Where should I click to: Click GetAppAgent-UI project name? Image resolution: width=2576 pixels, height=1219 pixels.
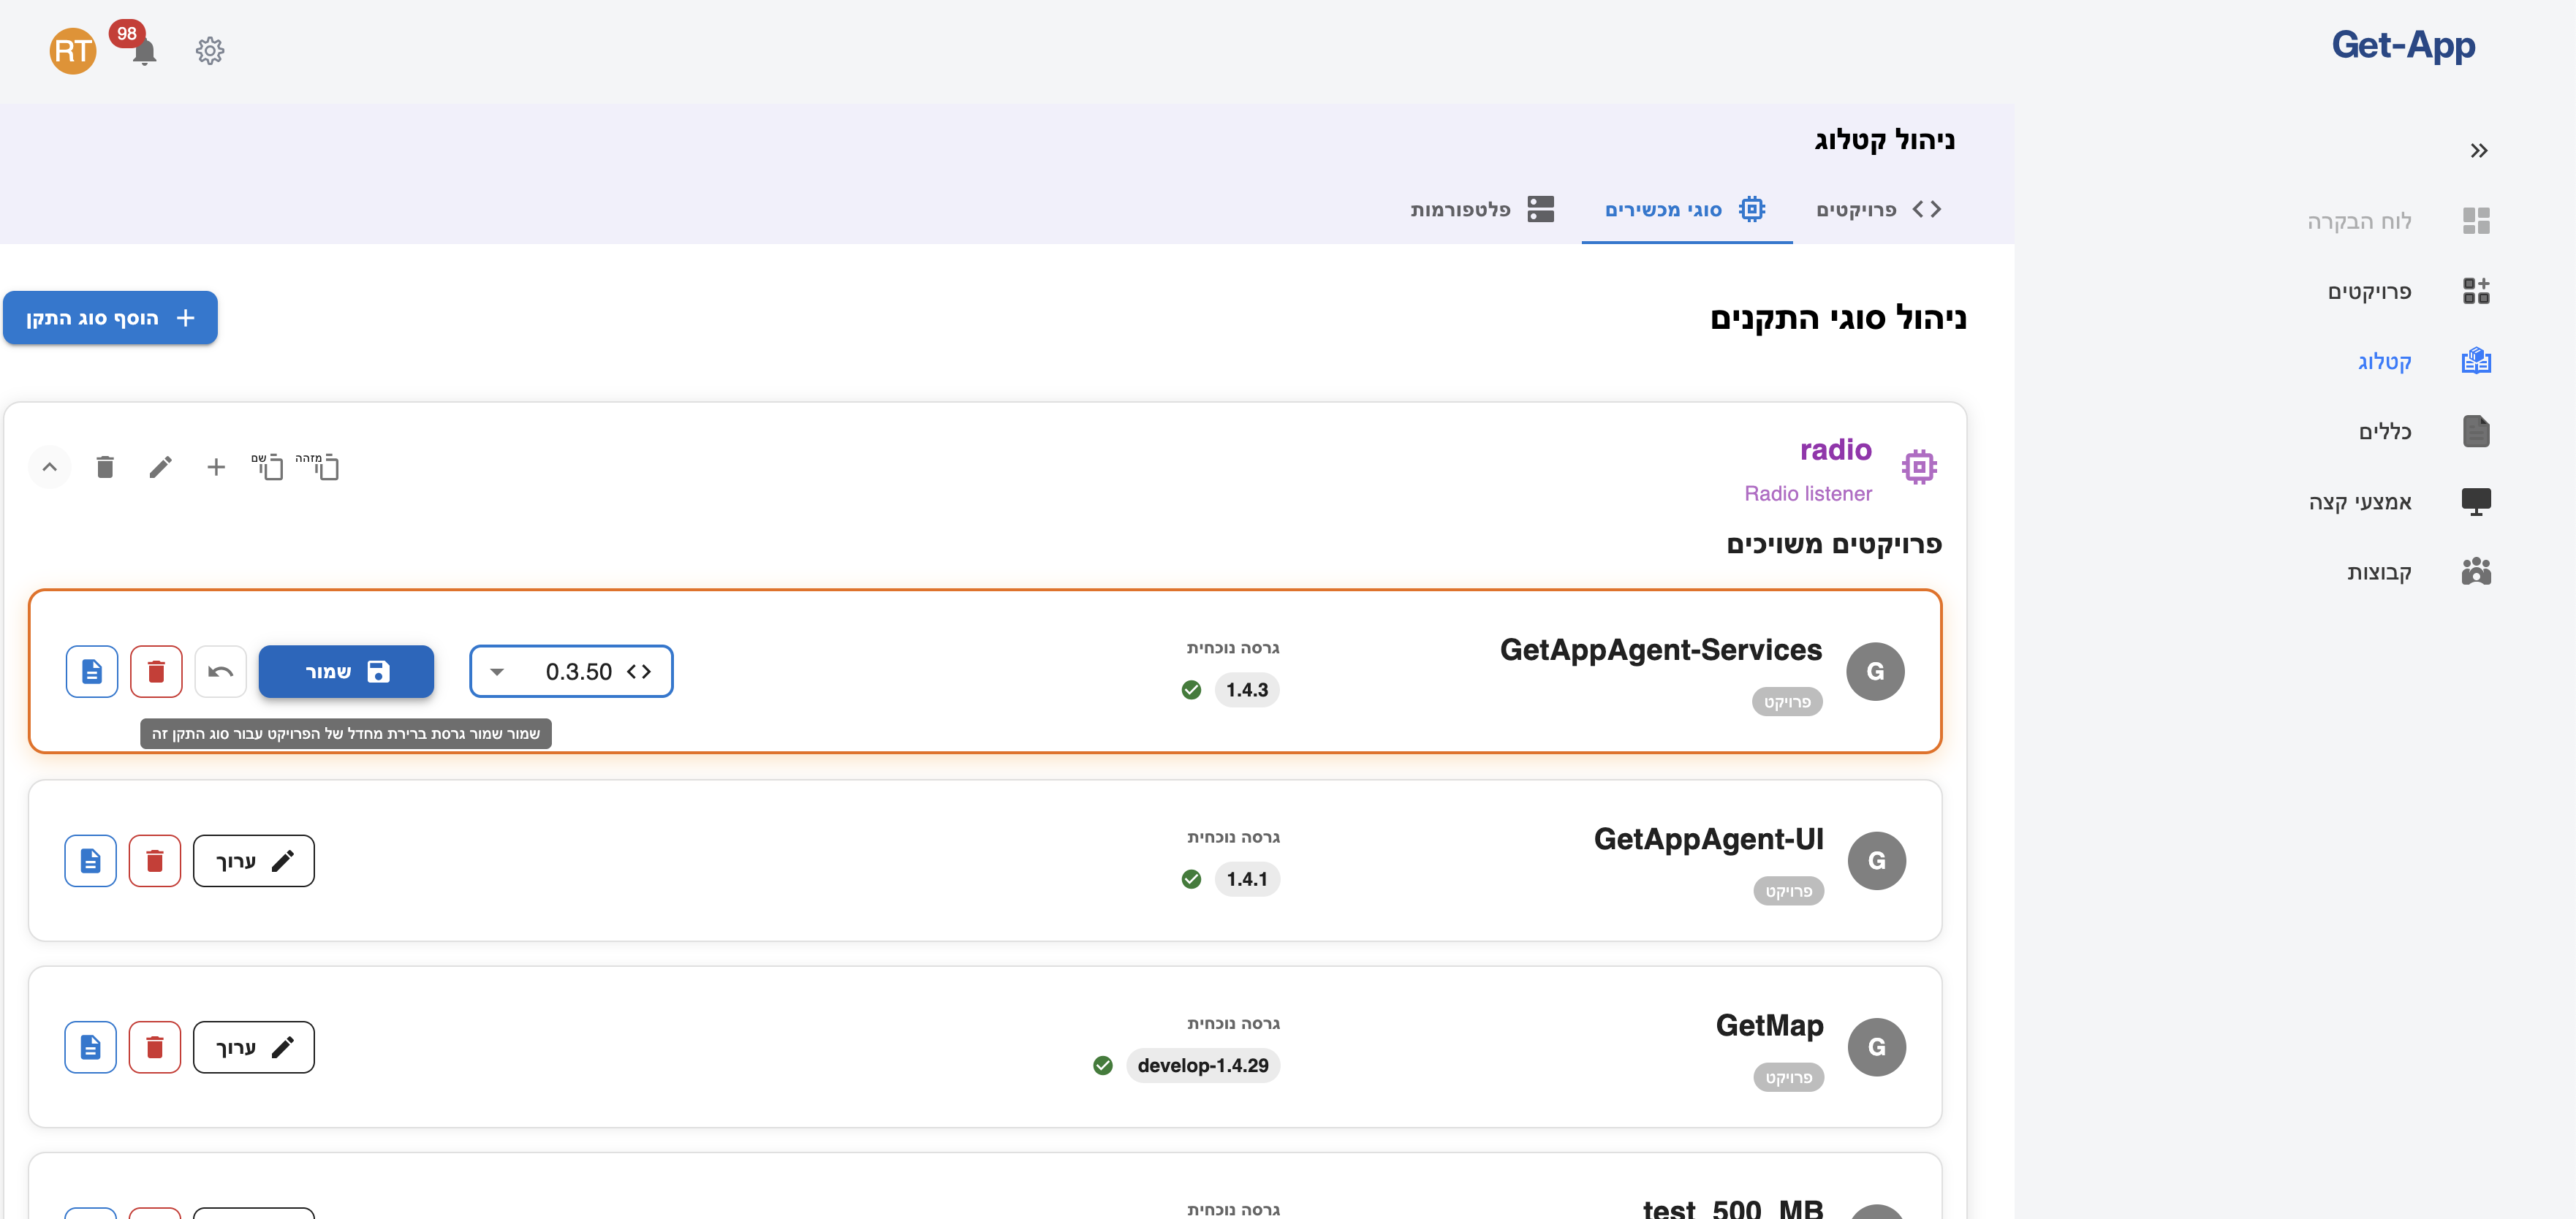point(1708,839)
